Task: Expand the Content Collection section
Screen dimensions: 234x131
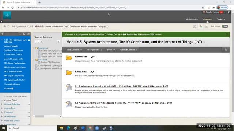Action: click(2, 104)
